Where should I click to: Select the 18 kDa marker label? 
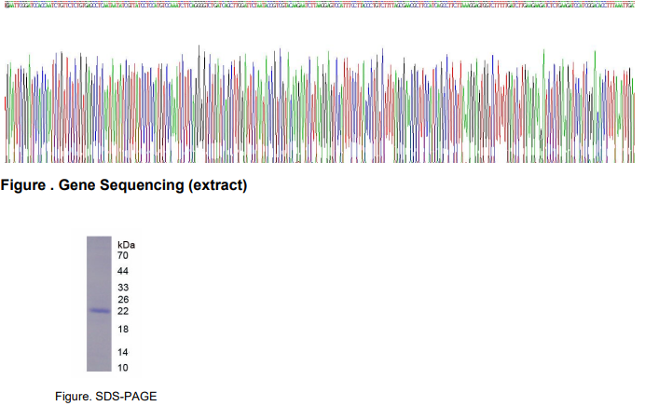point(123,329)
